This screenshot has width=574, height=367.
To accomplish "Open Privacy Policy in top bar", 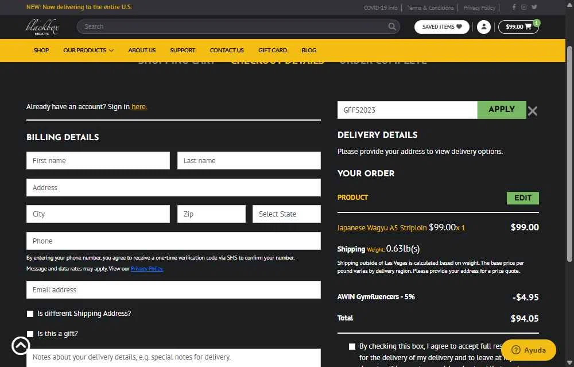I will click(479, 7).
